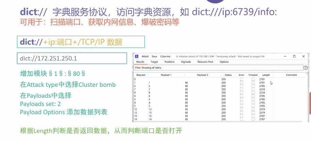Sort results by Length column header
This screenshot has height=141, width=311.
point(266,75)
